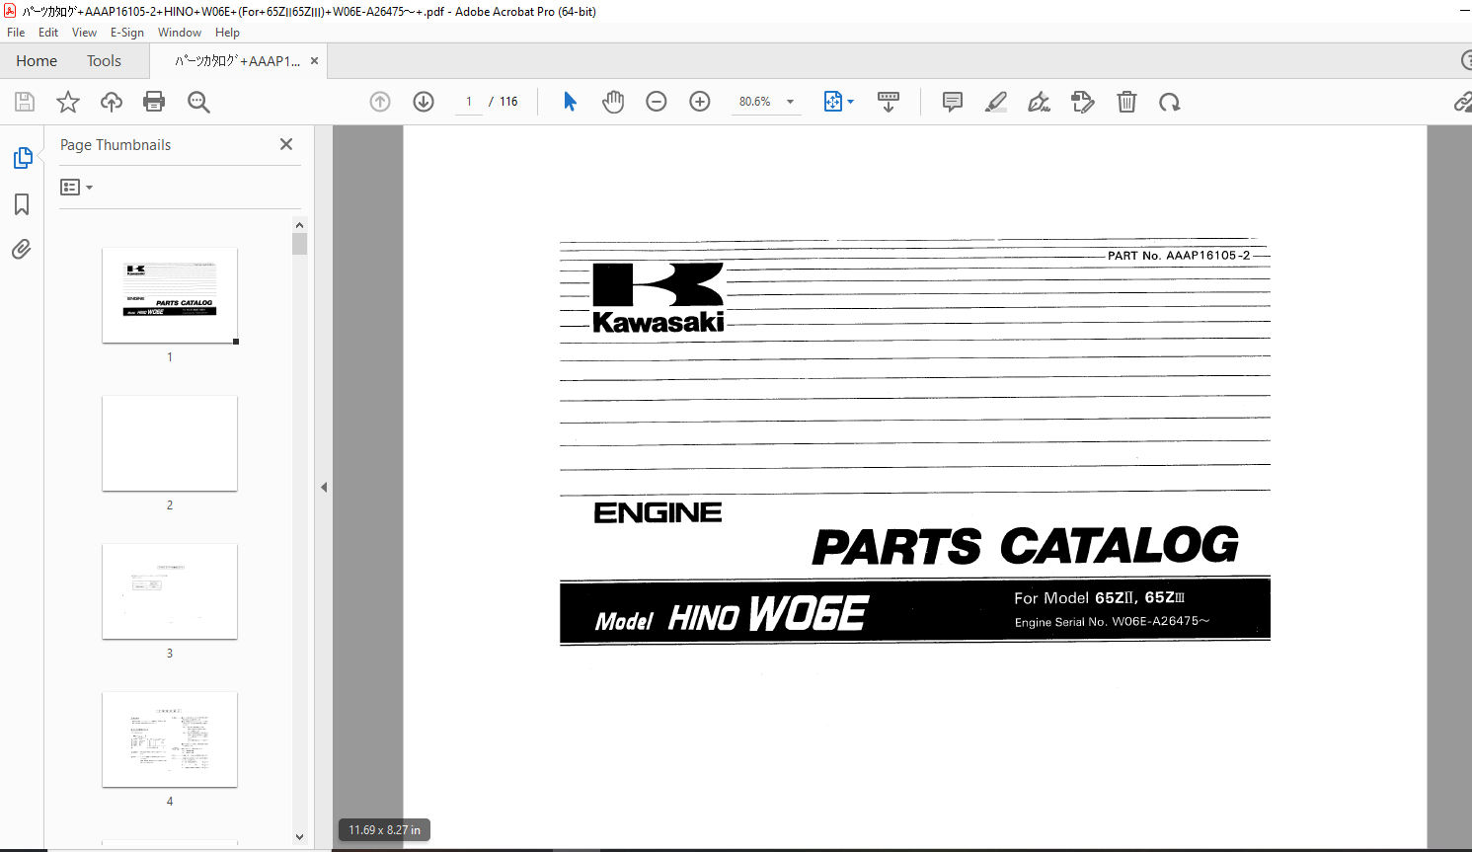Click the For Model 65ZII, 65ZIII text
The height and width of the screenshot is (852, 1472).
(1099, 597)
